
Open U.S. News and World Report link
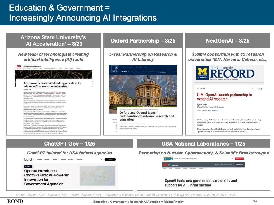tap(55, 92)
